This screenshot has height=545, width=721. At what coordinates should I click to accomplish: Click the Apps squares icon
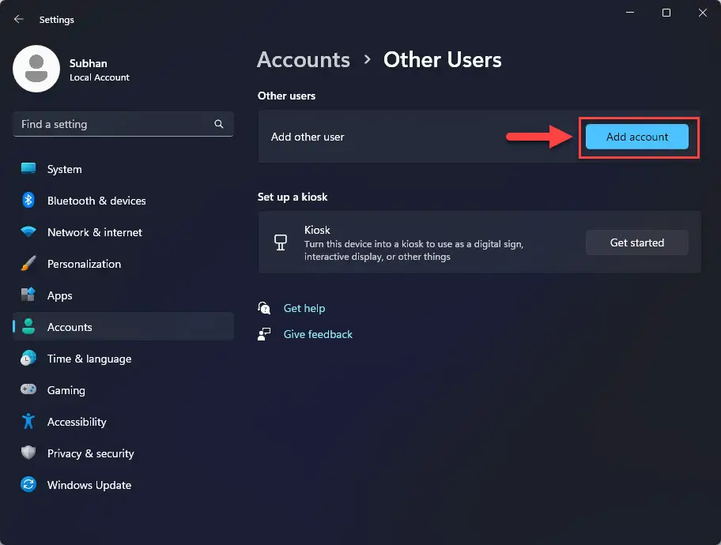click(x=28, y=295)
